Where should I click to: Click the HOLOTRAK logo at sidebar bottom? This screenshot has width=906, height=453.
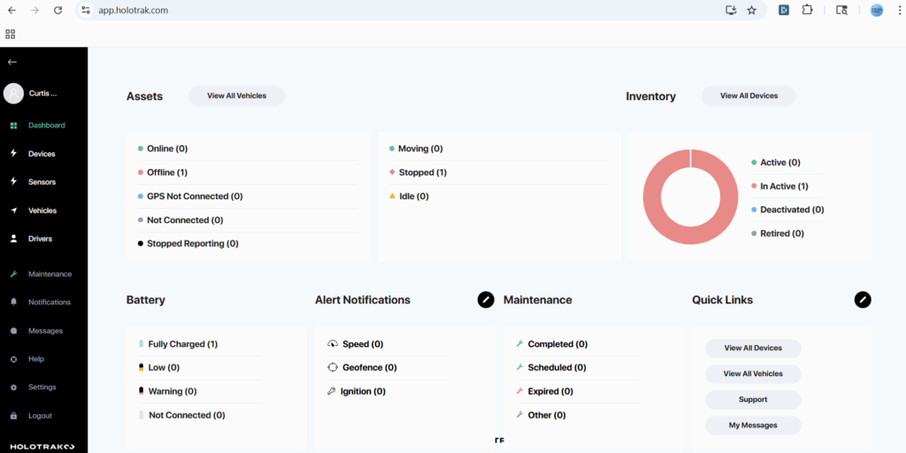43,447
